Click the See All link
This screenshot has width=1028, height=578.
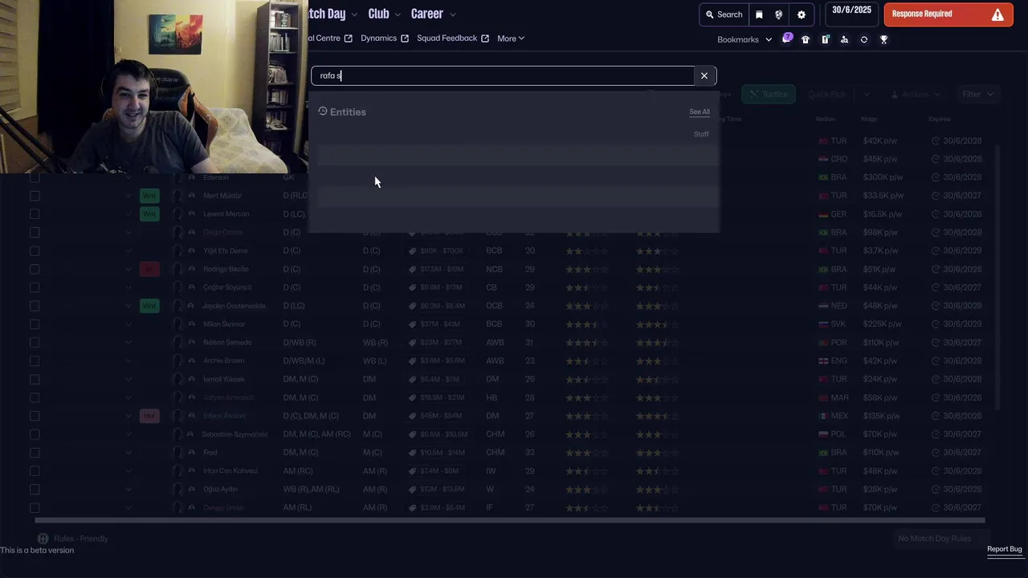(700, 112)
